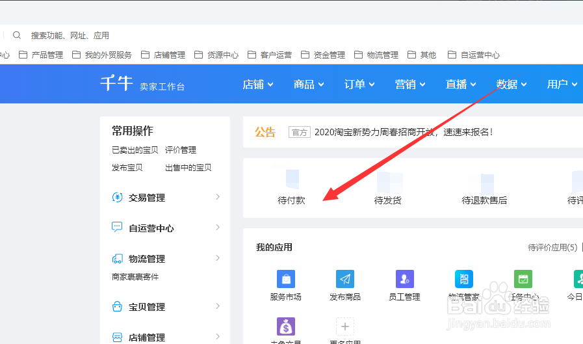The height and width of the screenshot is (344, 583).
Task: Click 发布宝贝 link
Action: pyautogui.click(x=127, y=168)
